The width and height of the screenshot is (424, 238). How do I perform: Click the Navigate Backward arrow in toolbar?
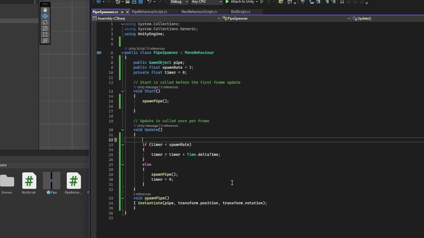pos(98,2)
